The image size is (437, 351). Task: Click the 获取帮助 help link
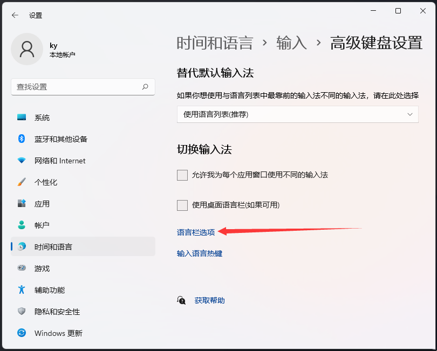pos(209,300)
